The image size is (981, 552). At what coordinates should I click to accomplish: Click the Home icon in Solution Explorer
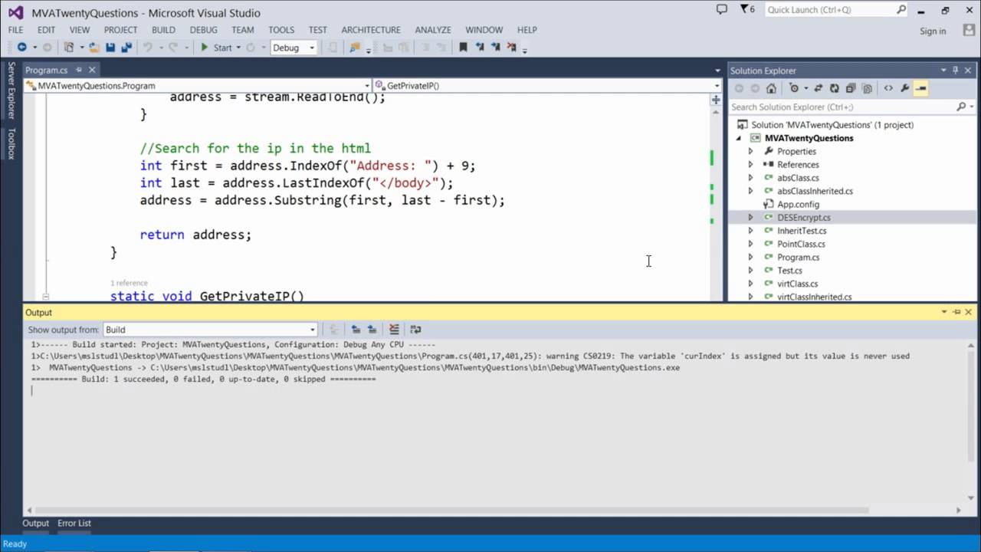(771, 88)
